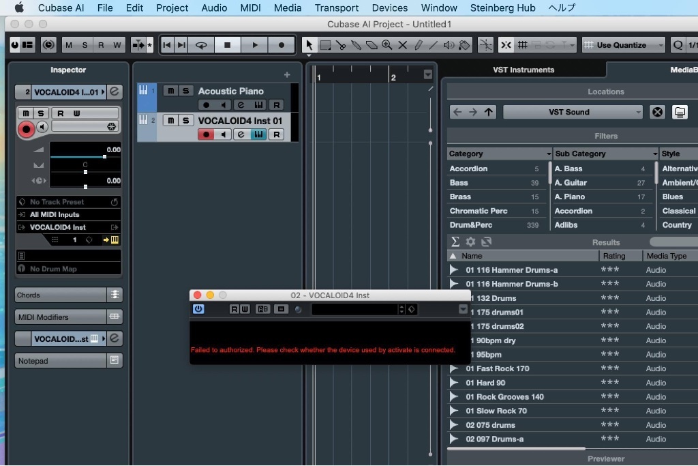Disable record on VOCALOID4 Inst 01 track

tap(206, 134)
